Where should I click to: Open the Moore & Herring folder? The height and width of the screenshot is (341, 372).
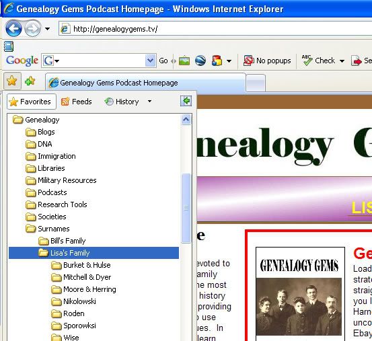click(83, 289)
